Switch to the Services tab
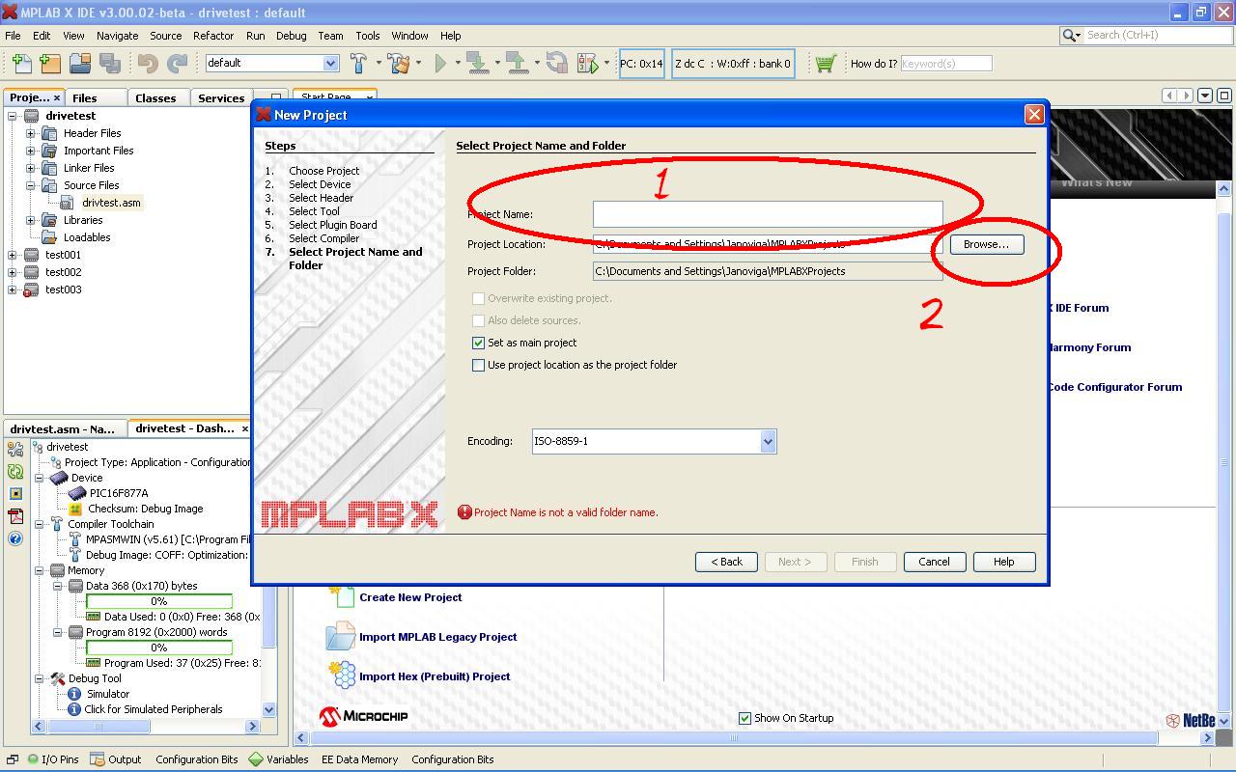Viewport: 1236px width, 772px height. pyautogui.click(x=221, y=97)
